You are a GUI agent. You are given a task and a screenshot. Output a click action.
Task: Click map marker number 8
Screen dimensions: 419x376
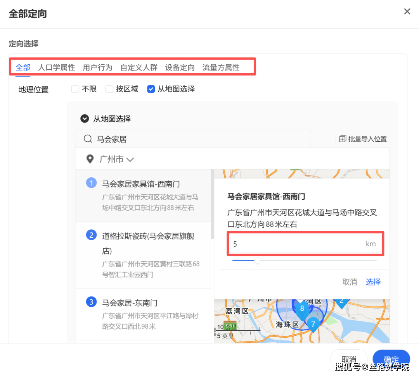click(302, 309)
